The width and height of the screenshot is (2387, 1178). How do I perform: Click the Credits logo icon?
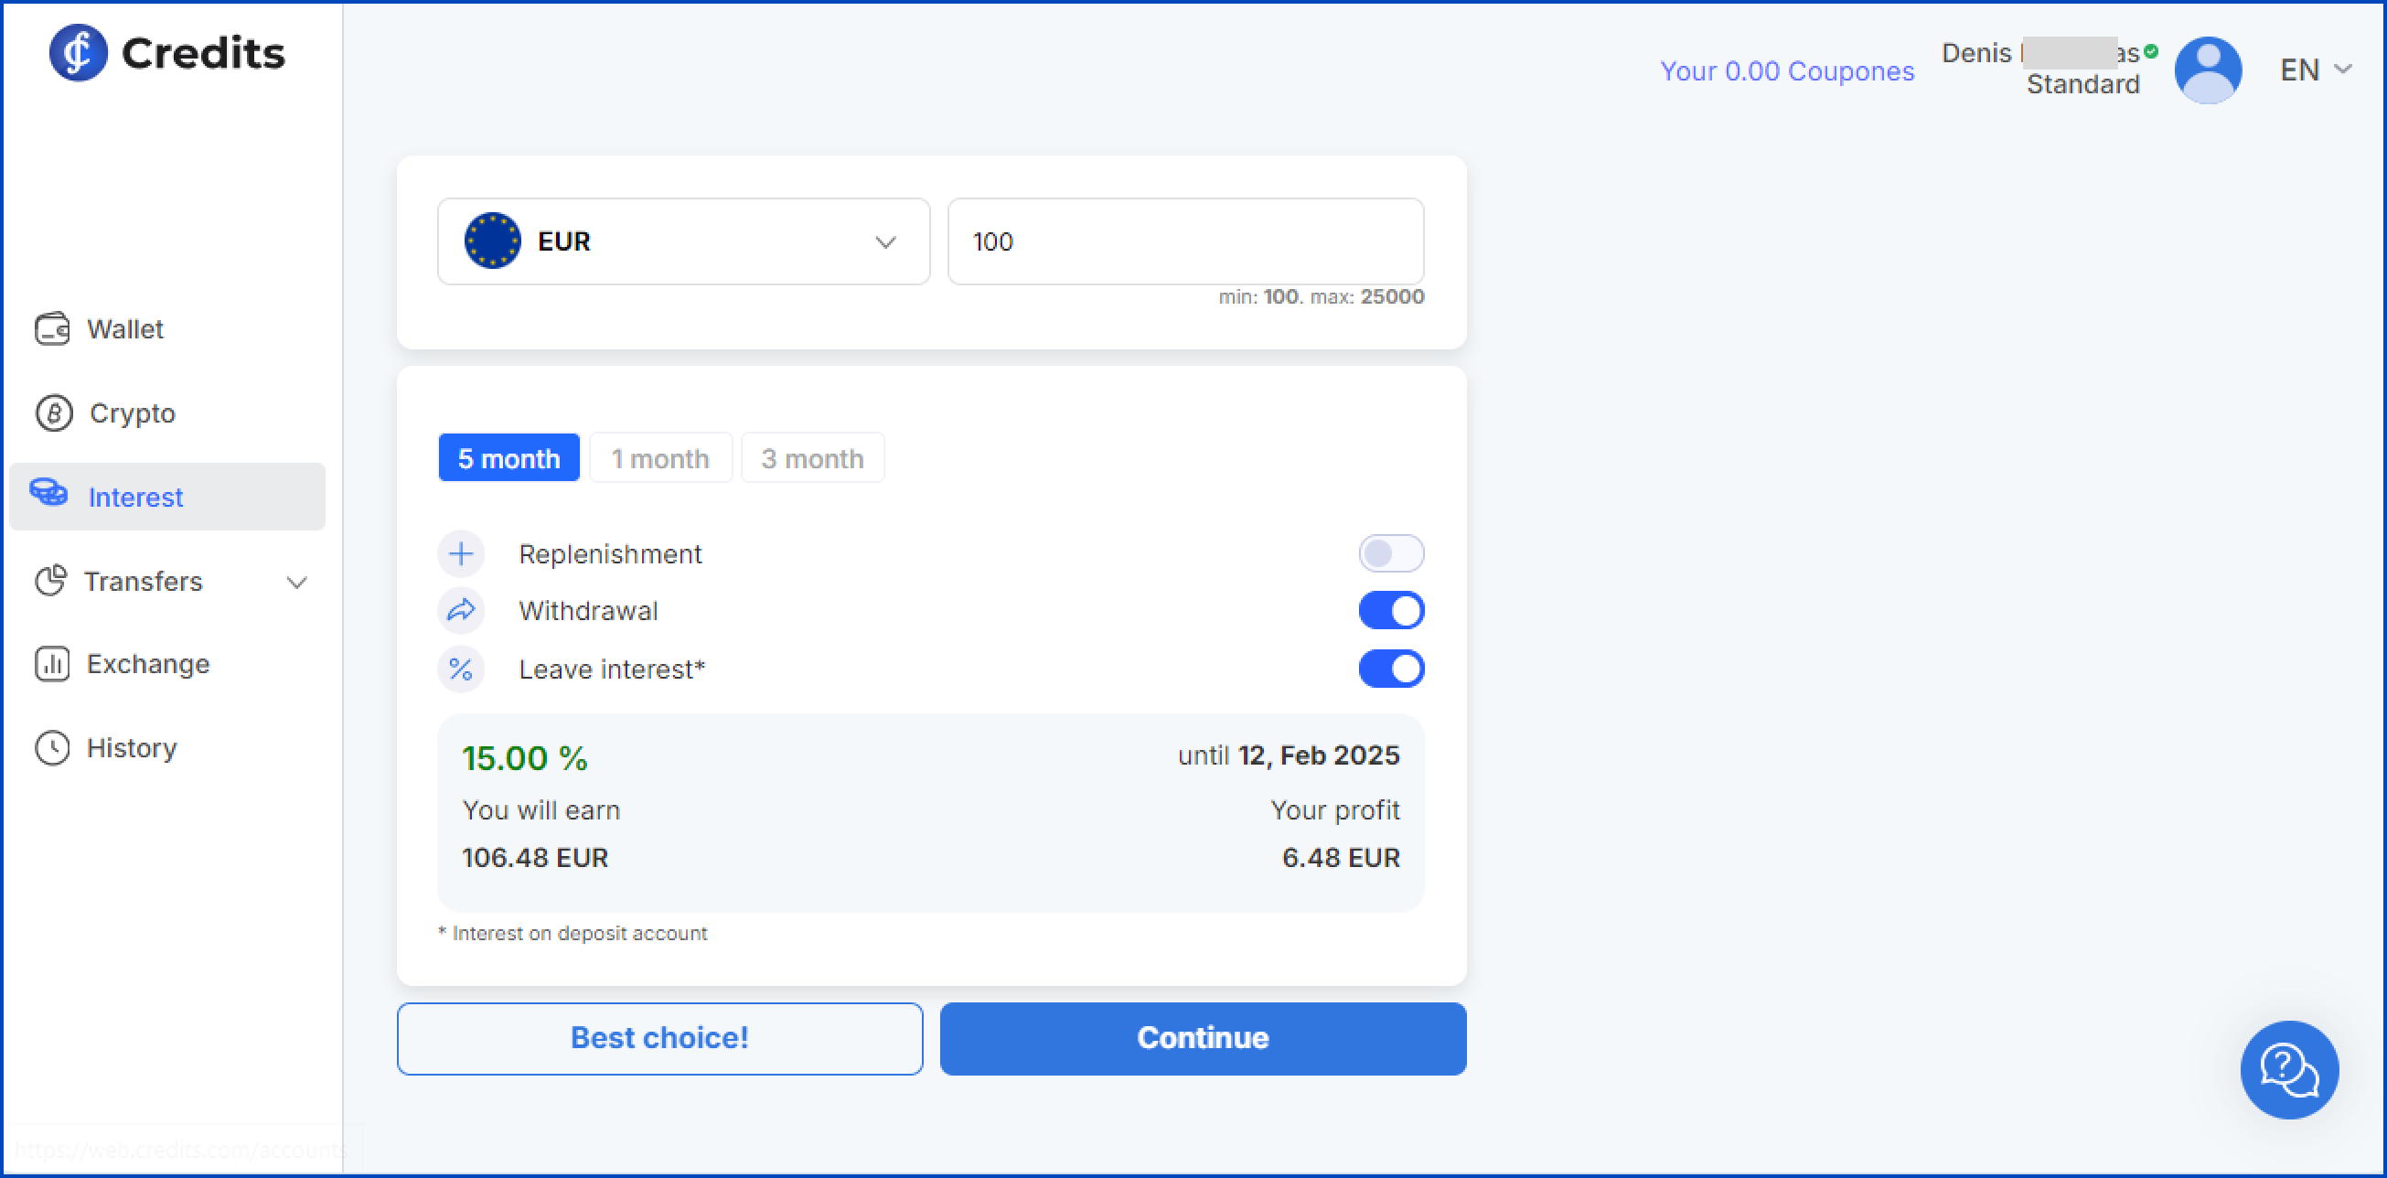pos(78,53)
